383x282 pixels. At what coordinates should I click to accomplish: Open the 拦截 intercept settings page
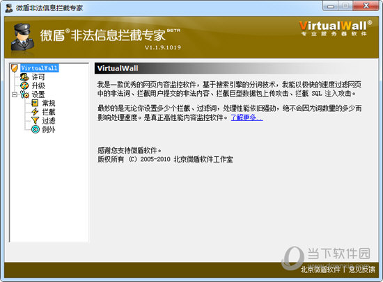tap(49, 112)
